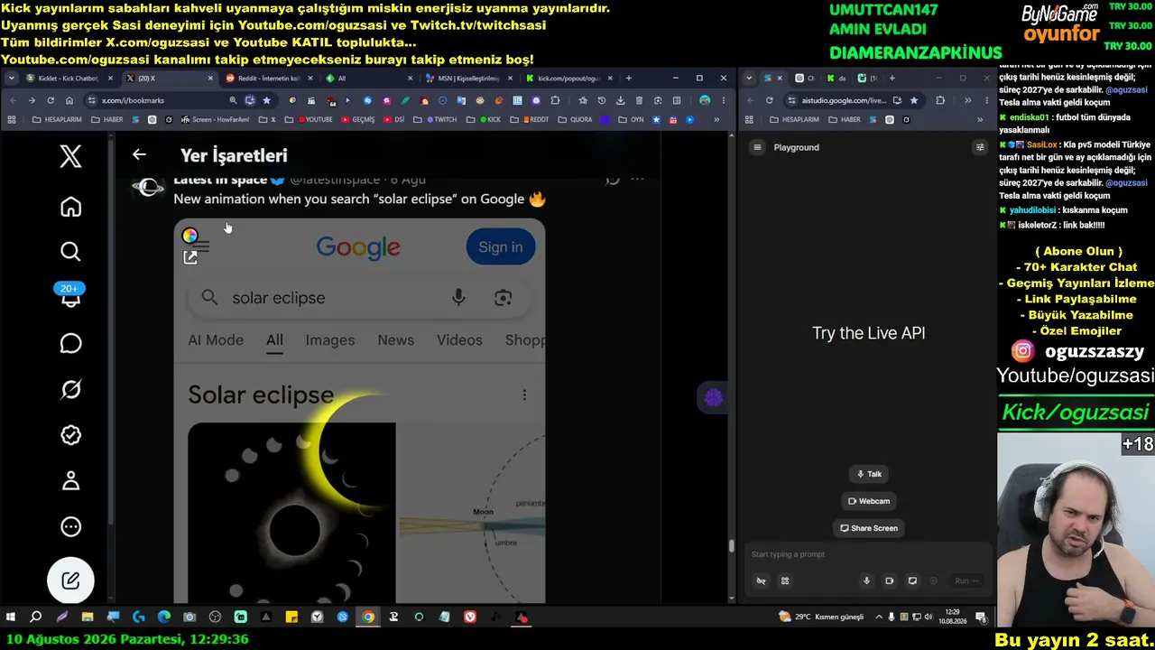Compose a new post in X
Viewport: 1155px width, 650px height.
(70, 580)
